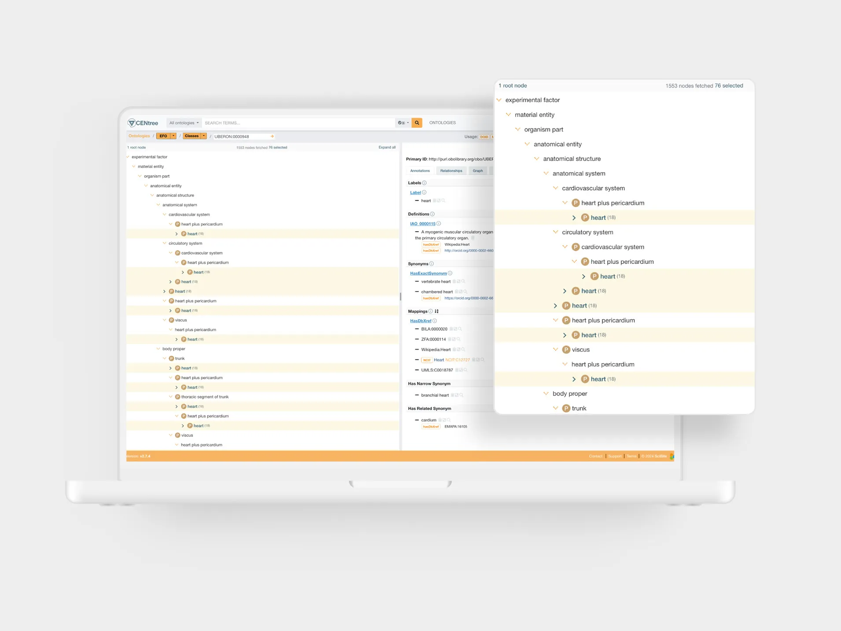Click the Wikipedia:Heart mapping entry
Viewport: 841px width, 631px height.
coord(435,350)
